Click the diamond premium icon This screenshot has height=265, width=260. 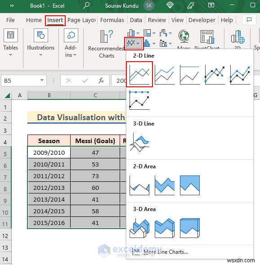pos(170,5)
